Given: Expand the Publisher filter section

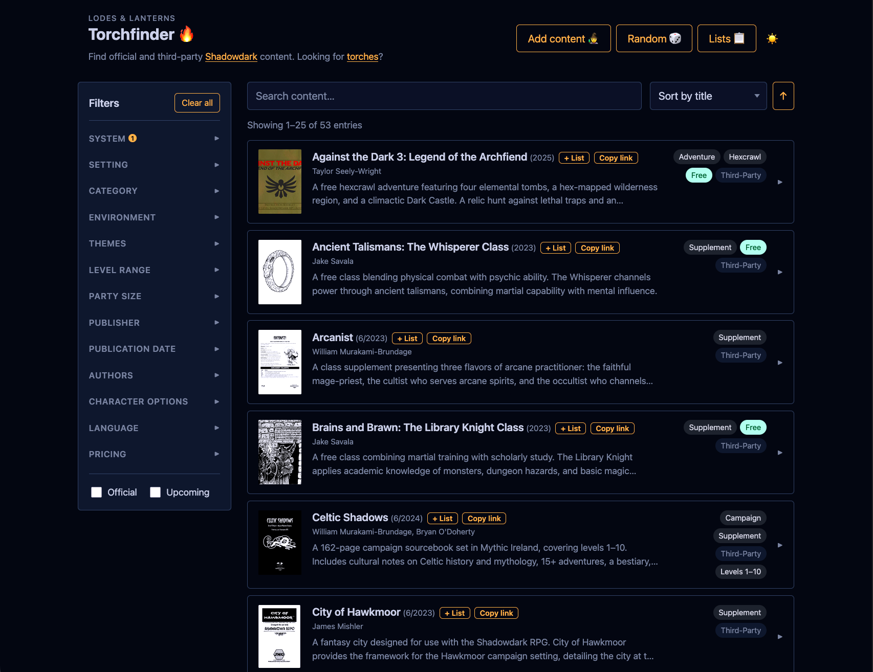Looking at the screenshot, I should click(155, 323).
